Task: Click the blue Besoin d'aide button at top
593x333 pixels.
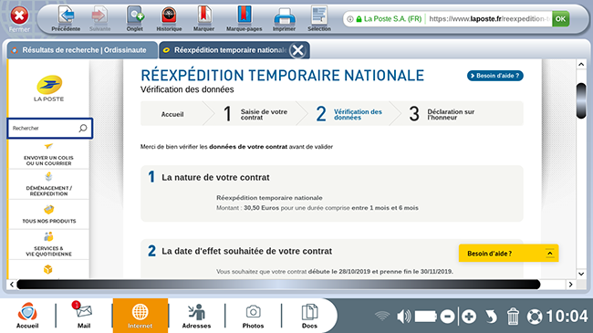Action: [495, 76]
